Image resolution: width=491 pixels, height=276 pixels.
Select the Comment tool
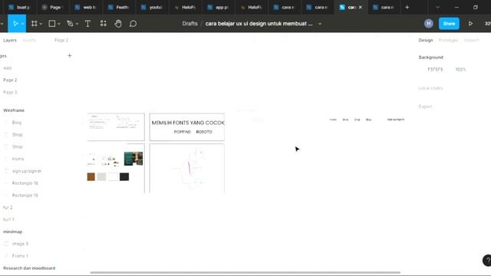[133, 24]
